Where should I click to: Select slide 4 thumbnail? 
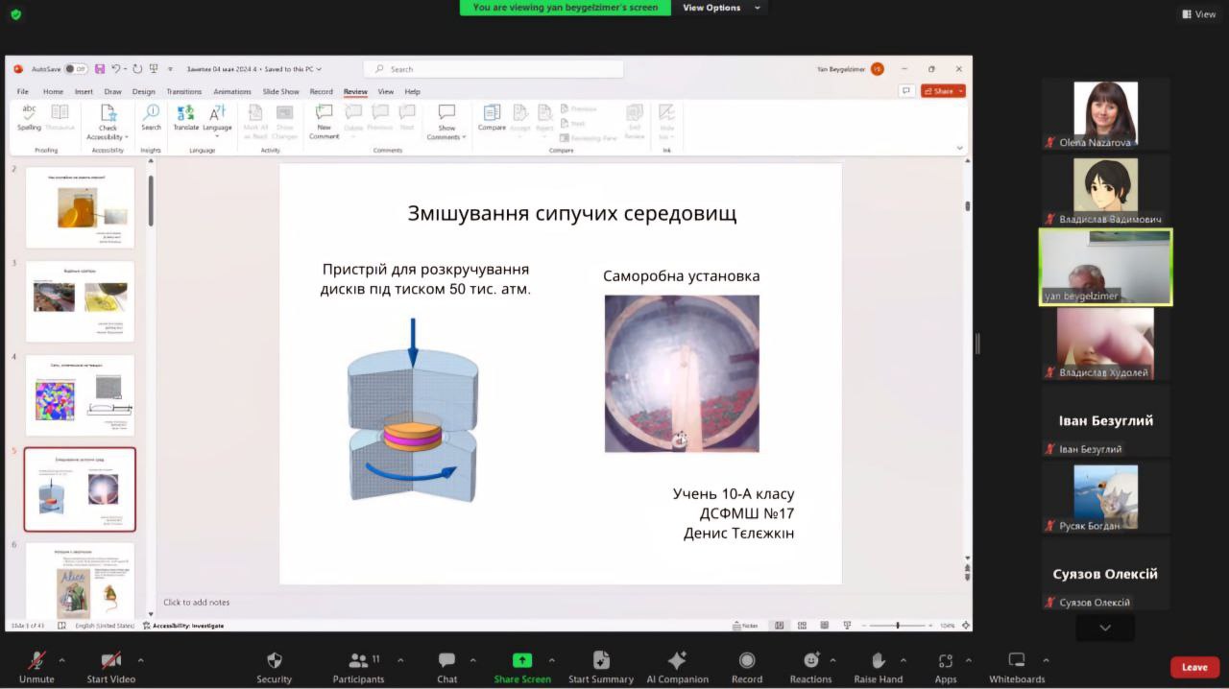click(80, 394)
